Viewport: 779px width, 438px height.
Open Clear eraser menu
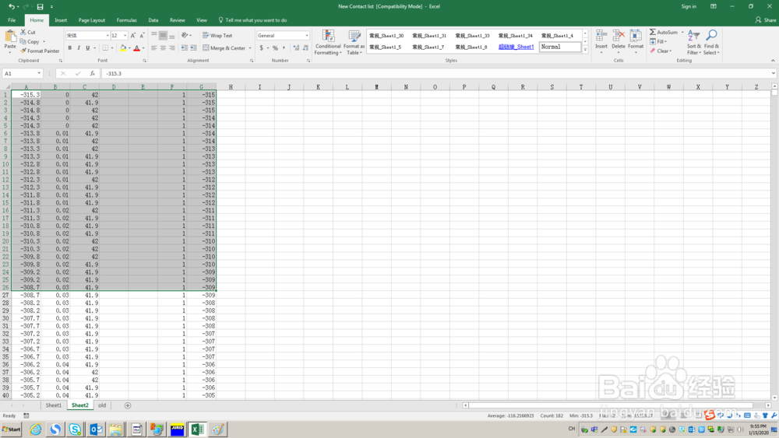661,51
